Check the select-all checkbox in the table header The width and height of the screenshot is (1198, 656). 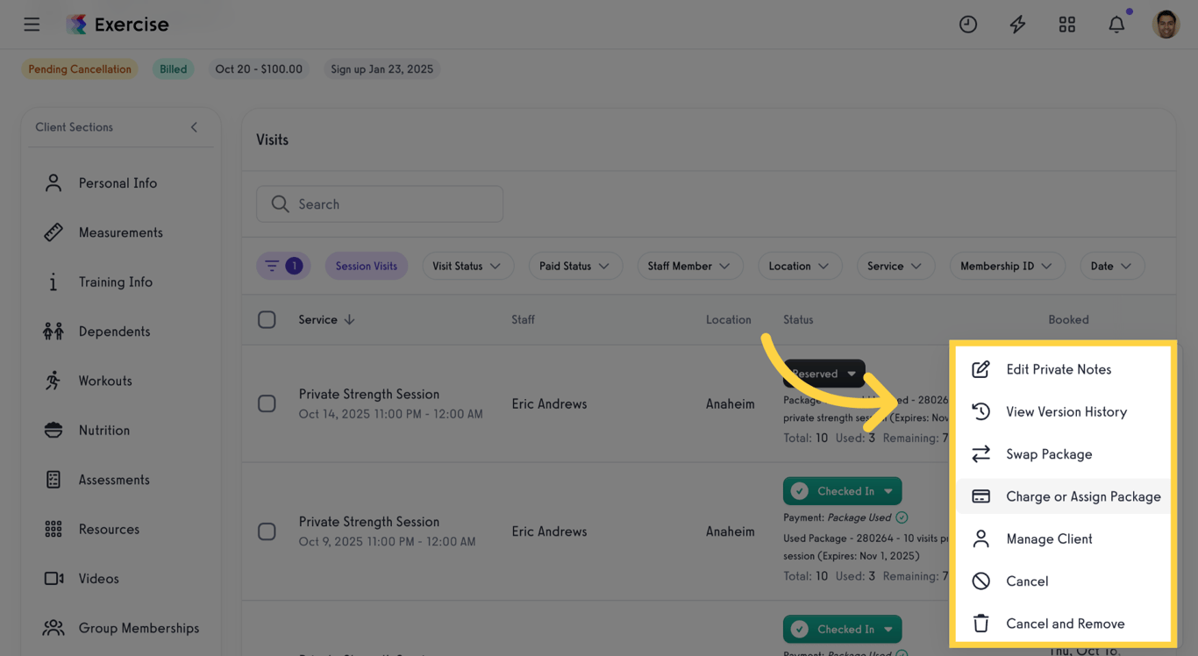tap(267, 319)
